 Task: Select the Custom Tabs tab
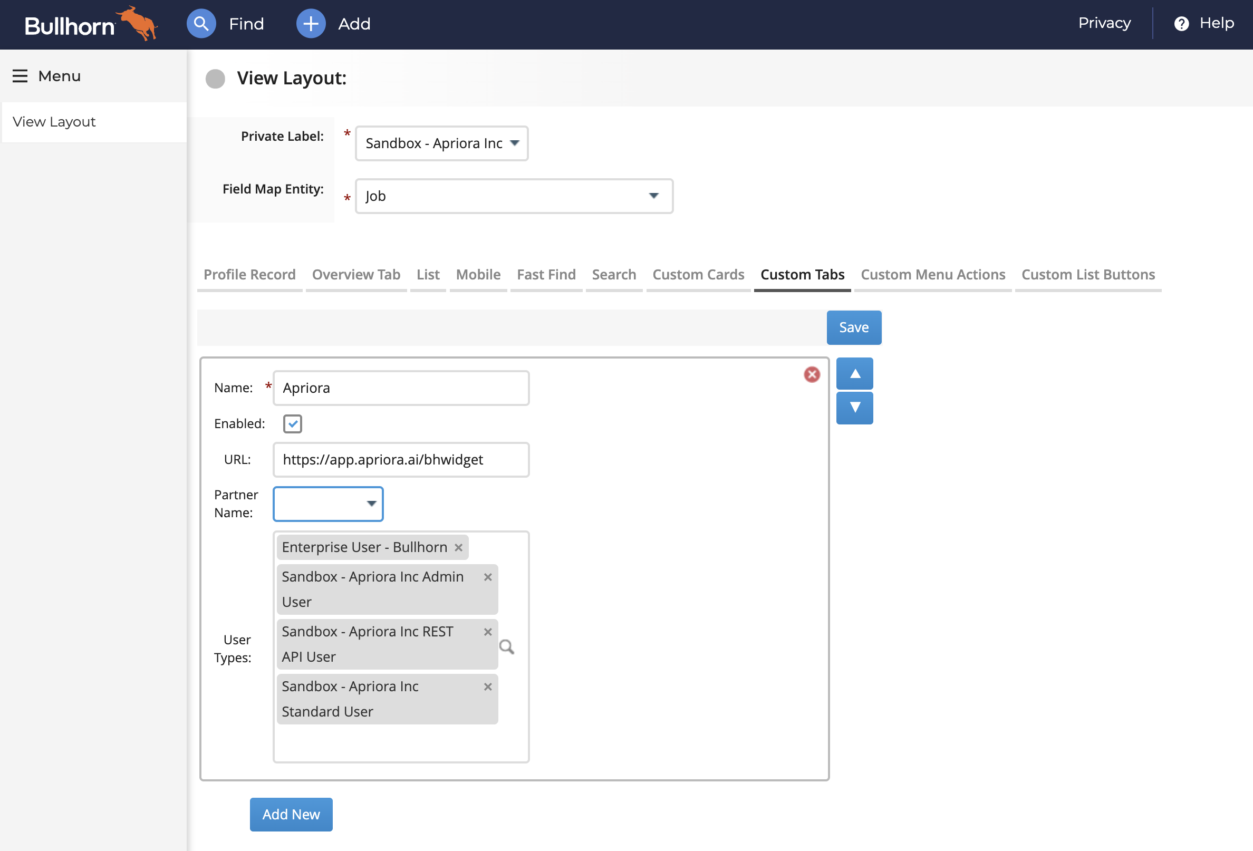(802, 275)
